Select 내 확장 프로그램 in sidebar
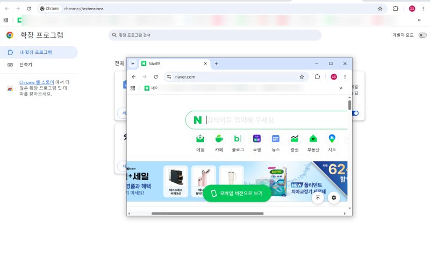Viewport: 430px width, 256px height. [x=39, y=52]
